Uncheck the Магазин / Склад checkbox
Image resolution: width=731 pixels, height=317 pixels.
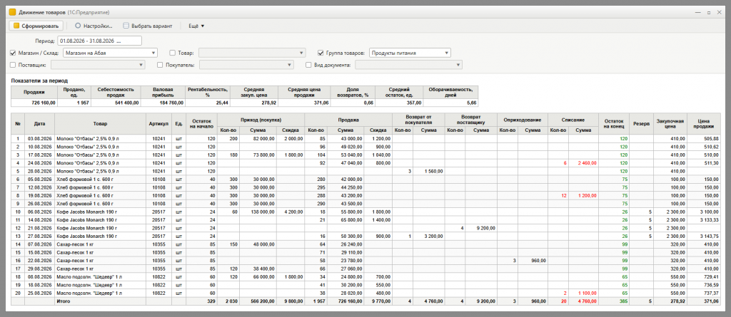[13, 53]
